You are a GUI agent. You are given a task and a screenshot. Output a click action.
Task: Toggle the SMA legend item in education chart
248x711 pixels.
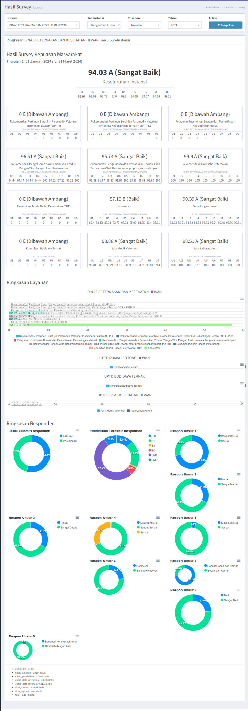click(154, 455)
